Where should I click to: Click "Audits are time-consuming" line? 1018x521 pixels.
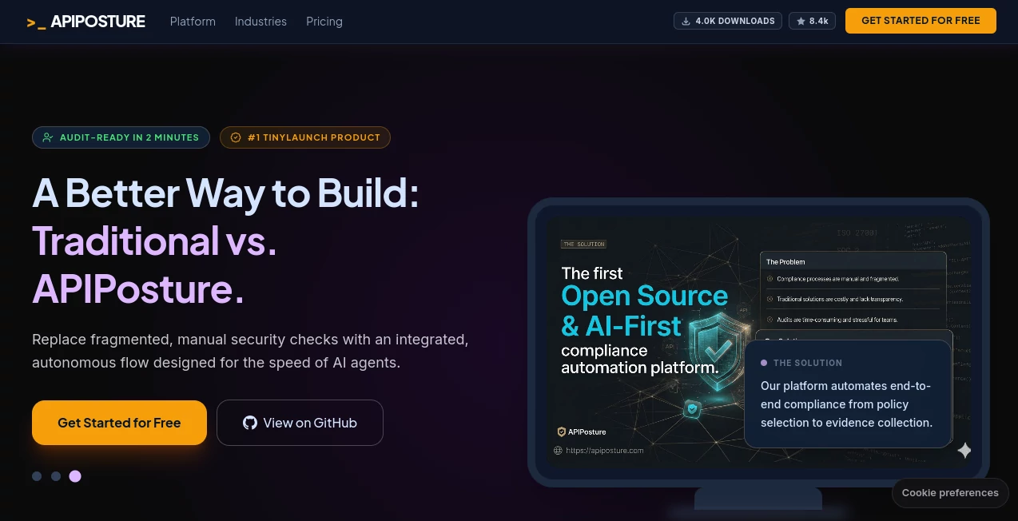point(837,320)
